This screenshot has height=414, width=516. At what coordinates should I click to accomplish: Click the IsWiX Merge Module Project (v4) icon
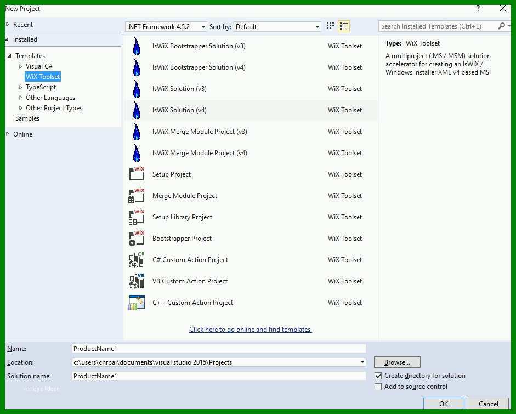(x=137, y=152)
